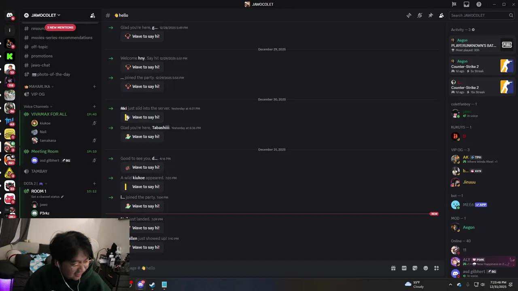The width and height of the screenshot is (518, 291).
Task: Open the Inbox icon in title bar
Action: (x=467, y=4)
